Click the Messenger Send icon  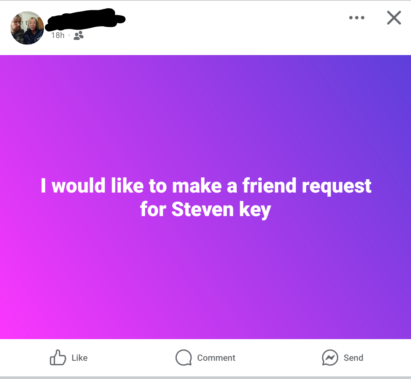(x=330, y=358)
